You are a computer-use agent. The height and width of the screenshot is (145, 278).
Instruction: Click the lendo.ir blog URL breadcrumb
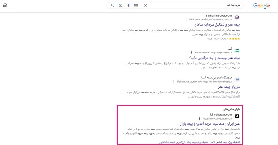tap(213, 53)
